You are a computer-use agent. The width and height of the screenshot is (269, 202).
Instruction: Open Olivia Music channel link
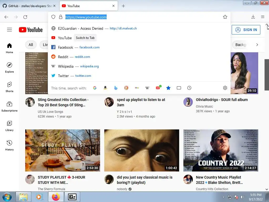pos(204,107)
